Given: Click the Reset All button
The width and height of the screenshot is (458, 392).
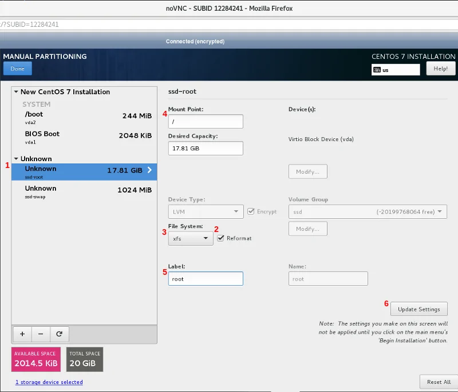Looking at the screenshot, I should (x=439, y=382).
